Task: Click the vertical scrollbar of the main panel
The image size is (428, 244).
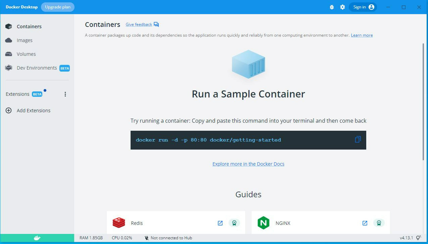Action: (x=423, y=102)
